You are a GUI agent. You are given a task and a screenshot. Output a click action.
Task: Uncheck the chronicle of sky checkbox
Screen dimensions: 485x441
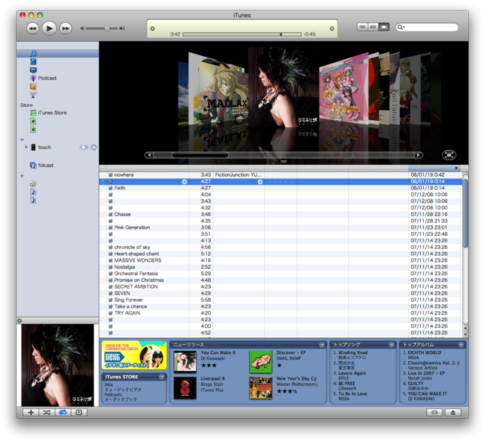point(110,247)
